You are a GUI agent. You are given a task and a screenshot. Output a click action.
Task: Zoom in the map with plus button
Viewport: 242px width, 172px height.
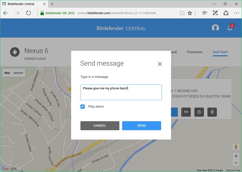[236, 156]
